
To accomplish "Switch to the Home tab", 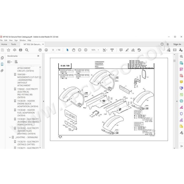I will [x=4, y=44].
